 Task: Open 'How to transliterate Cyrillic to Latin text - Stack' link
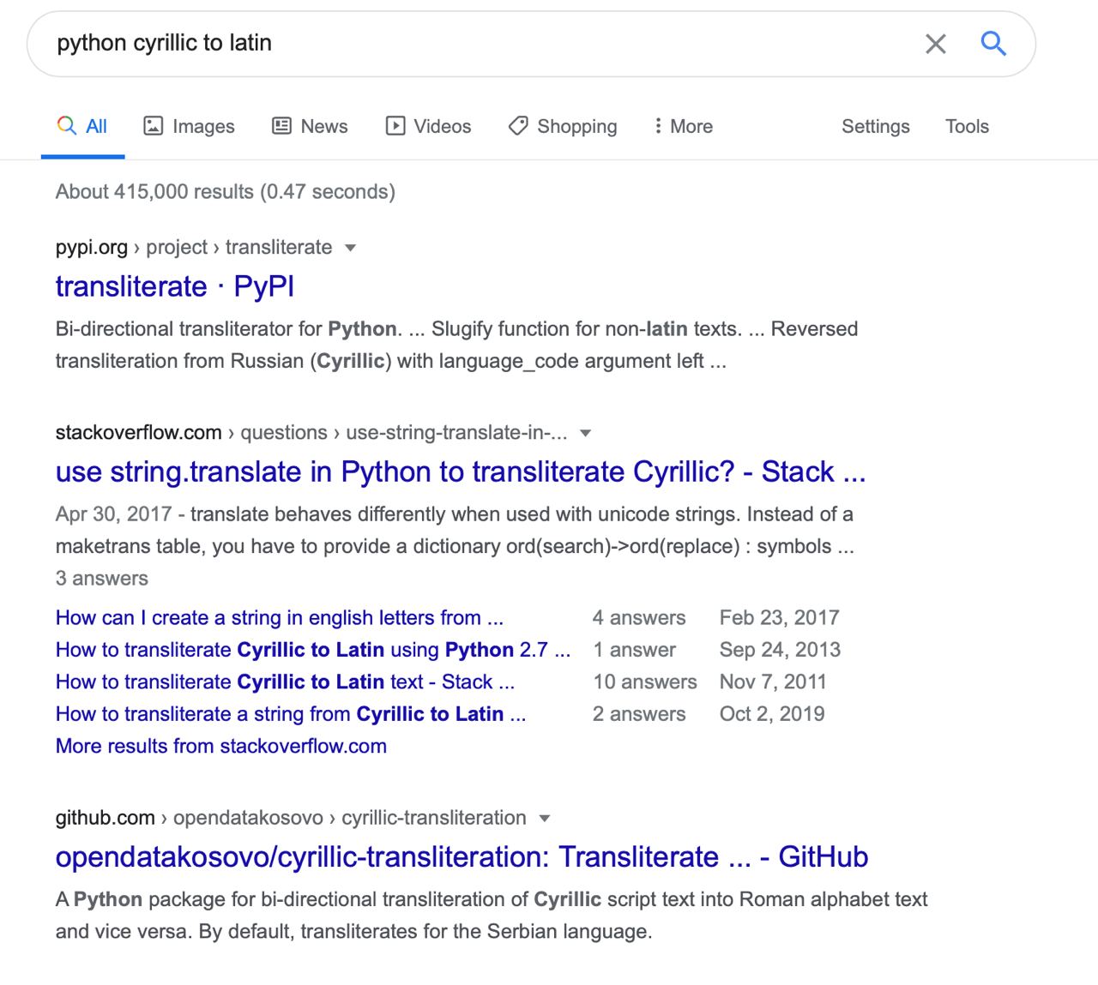[286, 682]
